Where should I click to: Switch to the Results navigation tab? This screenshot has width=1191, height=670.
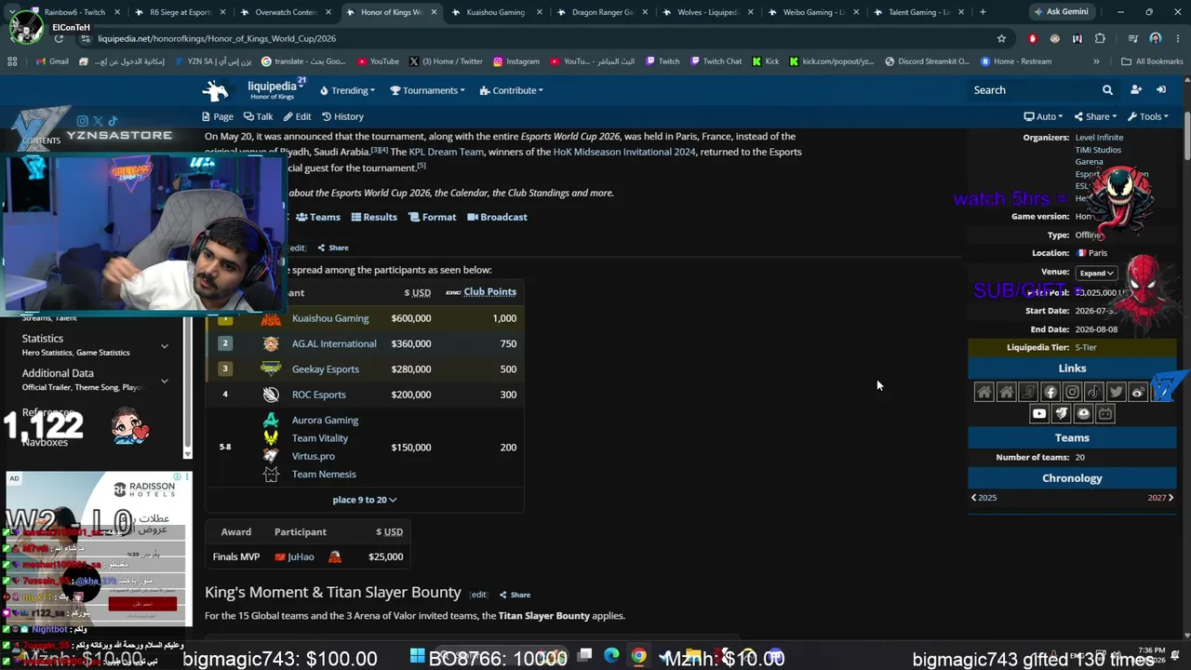pos(374,217)
